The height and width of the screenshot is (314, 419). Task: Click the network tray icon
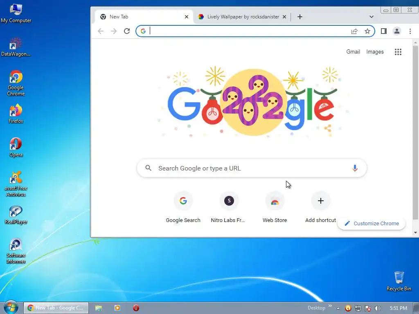[x=358, y=308]
